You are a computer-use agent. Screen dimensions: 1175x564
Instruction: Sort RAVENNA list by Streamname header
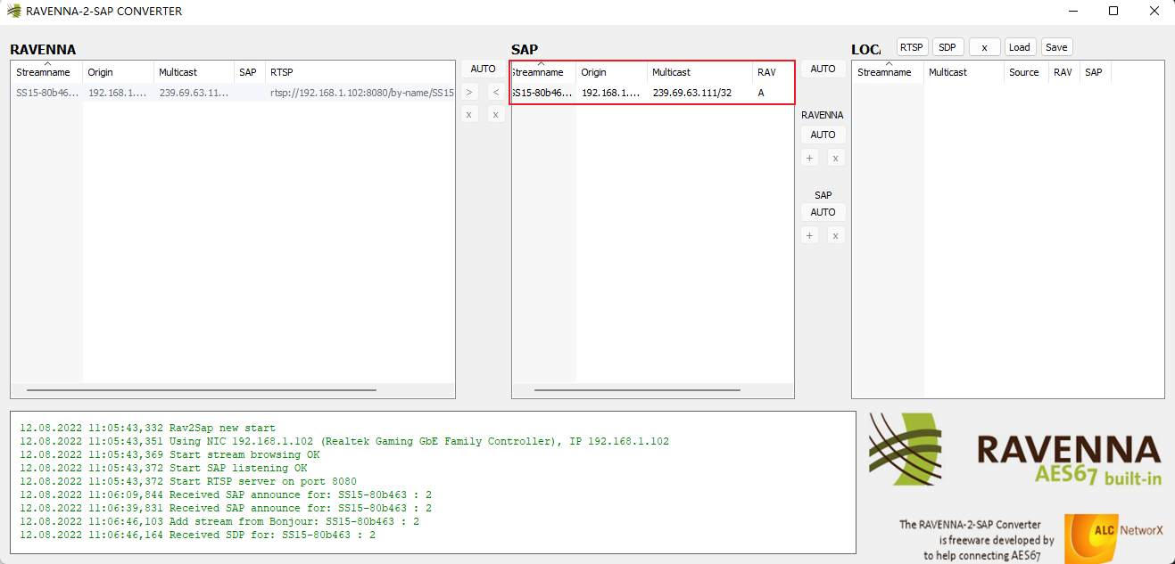(46, 72)
